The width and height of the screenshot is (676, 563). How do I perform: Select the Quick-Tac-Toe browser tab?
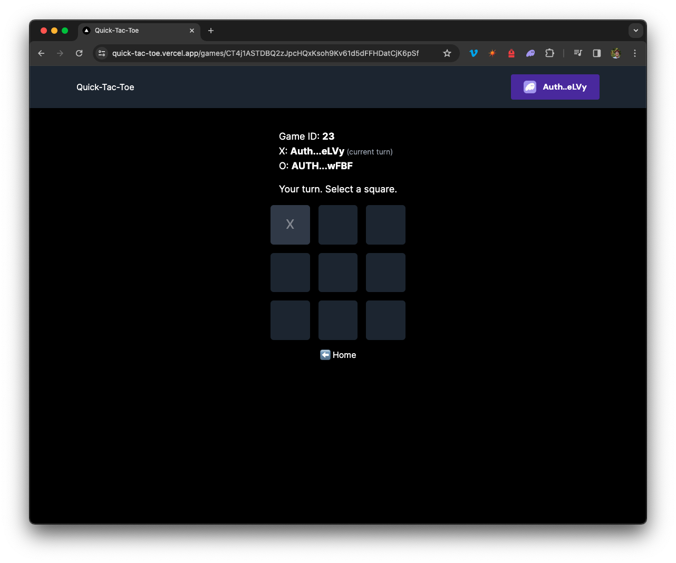[139, 31]
